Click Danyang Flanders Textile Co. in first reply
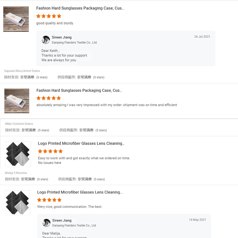Screen dimensions: 238x238 point(74,43)
